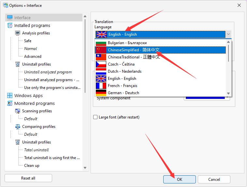Select the Normal analysis profile

click(30, 49)
